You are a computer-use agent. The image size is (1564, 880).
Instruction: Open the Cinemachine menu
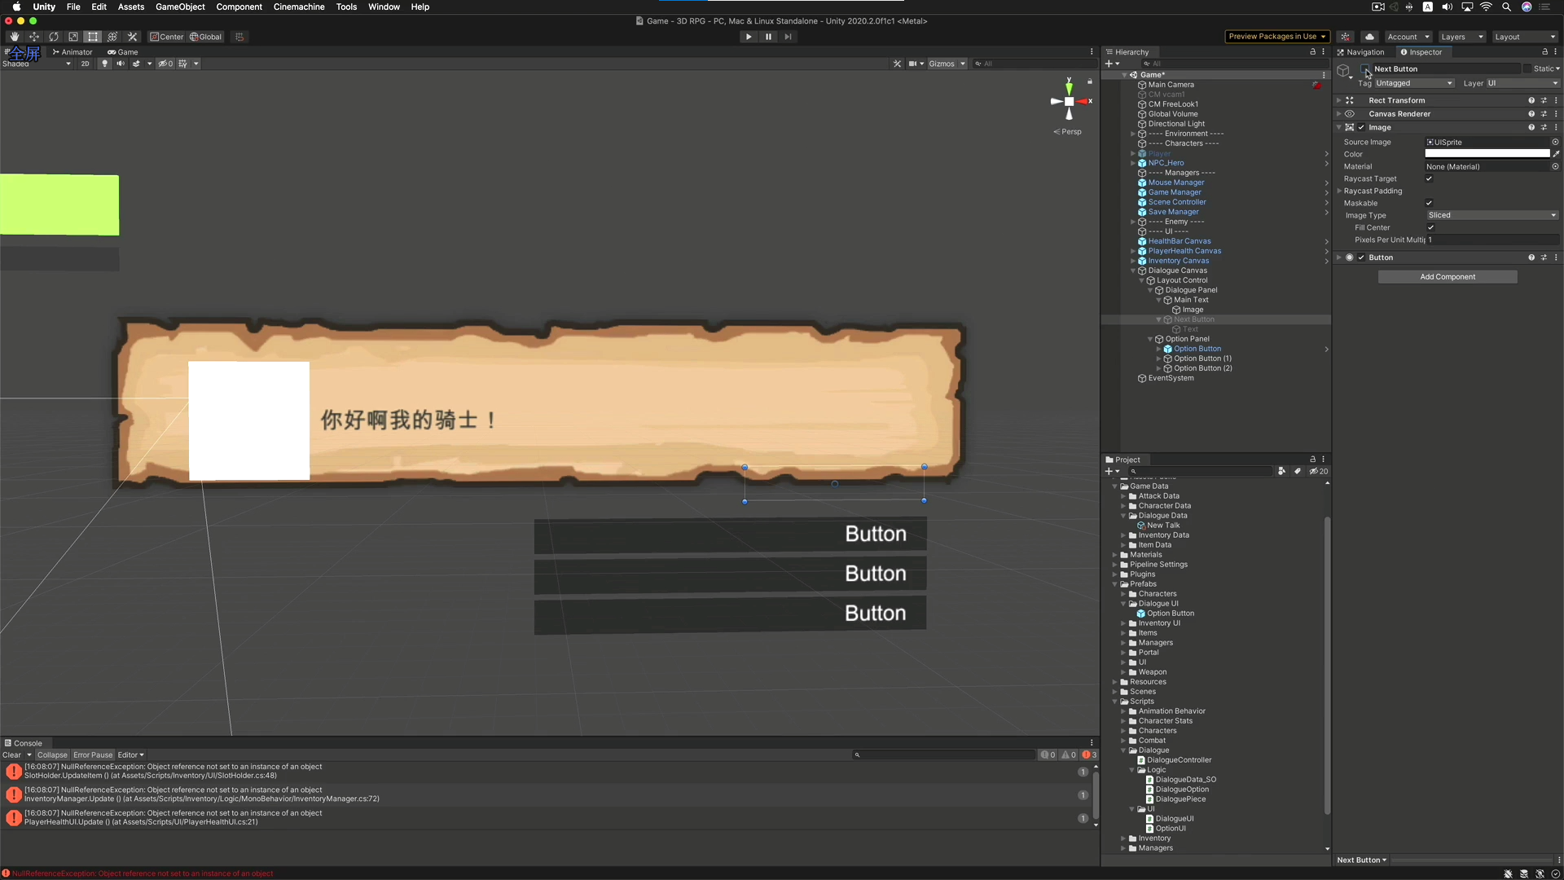coord(298,7)
